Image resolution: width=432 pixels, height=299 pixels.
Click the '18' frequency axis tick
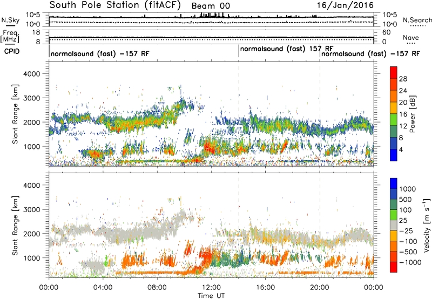click(36, 32)
